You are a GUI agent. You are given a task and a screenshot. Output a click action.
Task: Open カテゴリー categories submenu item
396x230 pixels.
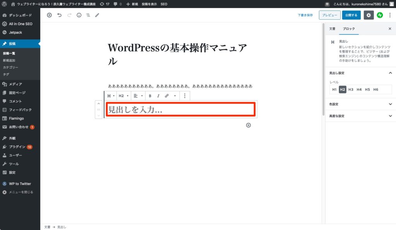(x=10, y=68)
